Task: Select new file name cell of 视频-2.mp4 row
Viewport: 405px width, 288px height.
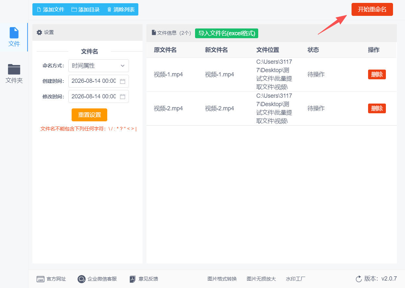Action: [x=220, y=108]
